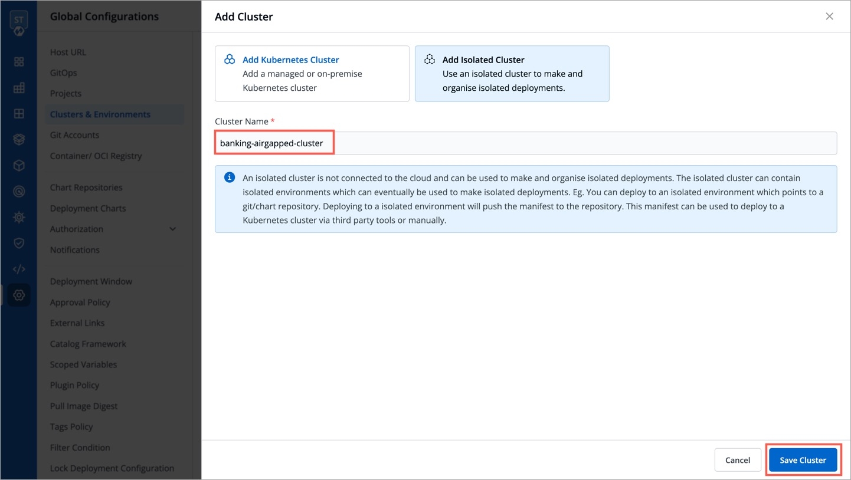Click the Add Cluster panel title
851x480 pixels.
tap(244, 17)
